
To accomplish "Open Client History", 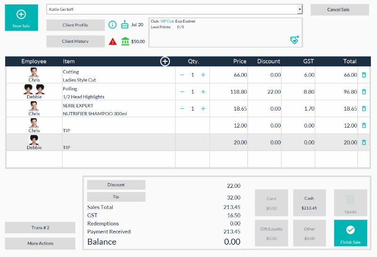I will (75, 41).
